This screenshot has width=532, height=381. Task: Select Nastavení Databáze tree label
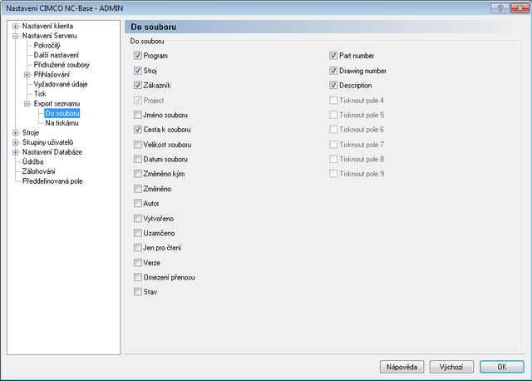tap(52, 152)
